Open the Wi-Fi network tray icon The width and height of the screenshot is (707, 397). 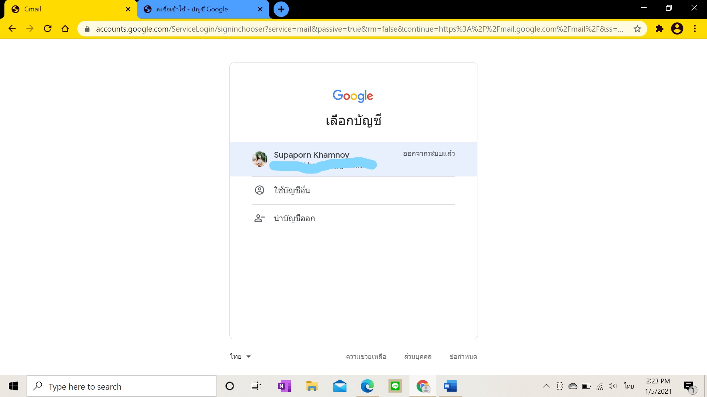(x=600, y=386)
